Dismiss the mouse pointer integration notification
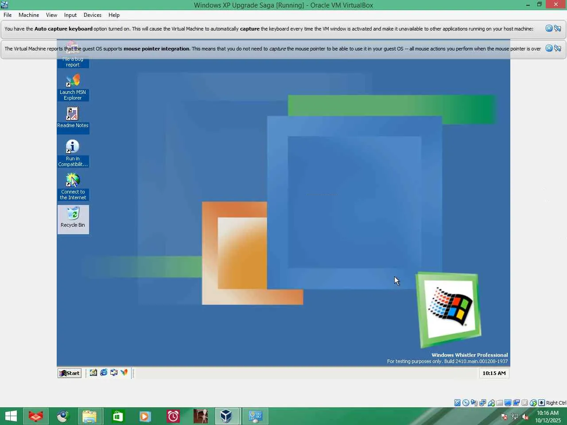Viewport: 567px width, 425px height. [549, 48]
